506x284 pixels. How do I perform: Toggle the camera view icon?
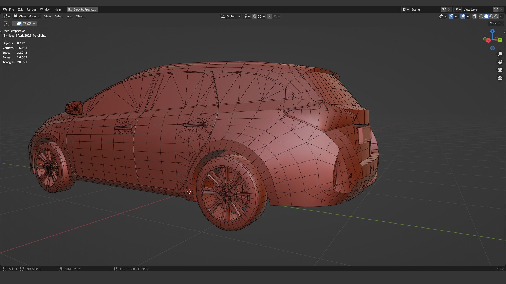click(x=500, y=70)
